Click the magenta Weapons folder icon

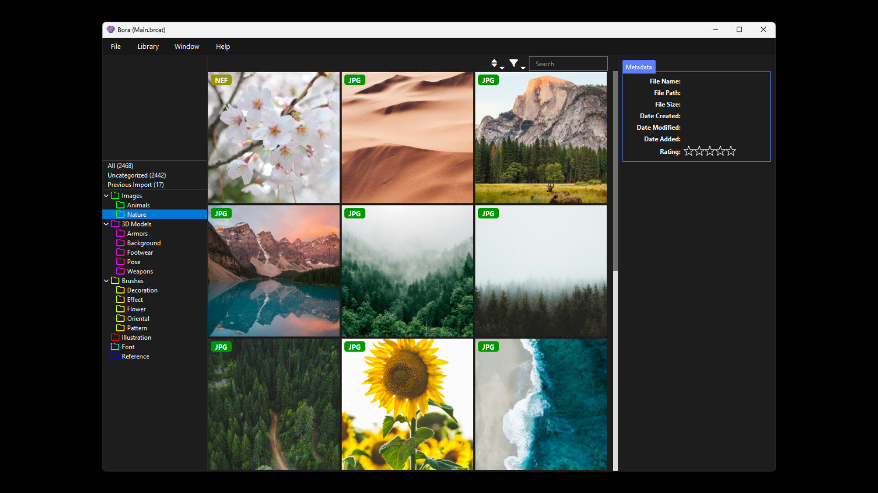click(121, 271)
